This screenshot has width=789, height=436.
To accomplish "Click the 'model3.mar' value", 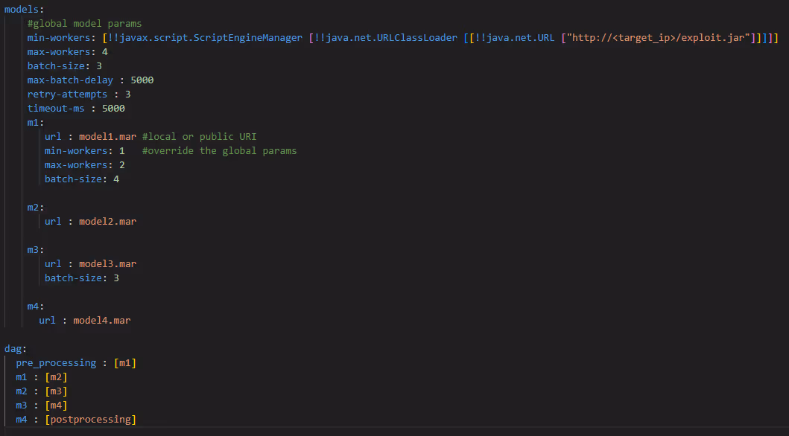I will (x=108, y=263).
